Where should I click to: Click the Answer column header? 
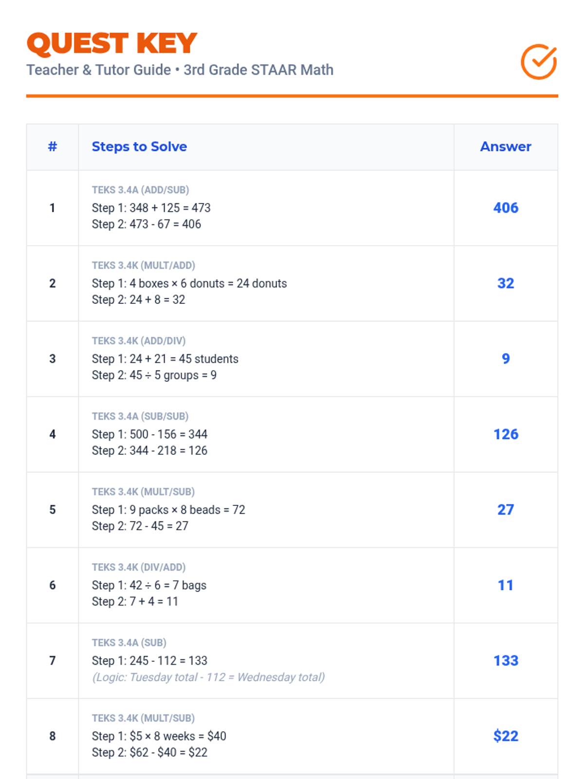tap(505, 147)
